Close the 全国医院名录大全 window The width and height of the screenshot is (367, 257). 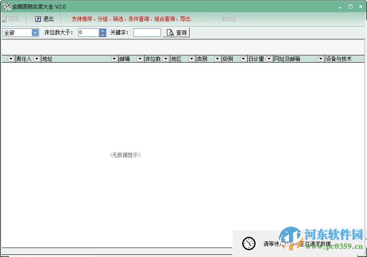pyautogui.click(x=361, y=7)
